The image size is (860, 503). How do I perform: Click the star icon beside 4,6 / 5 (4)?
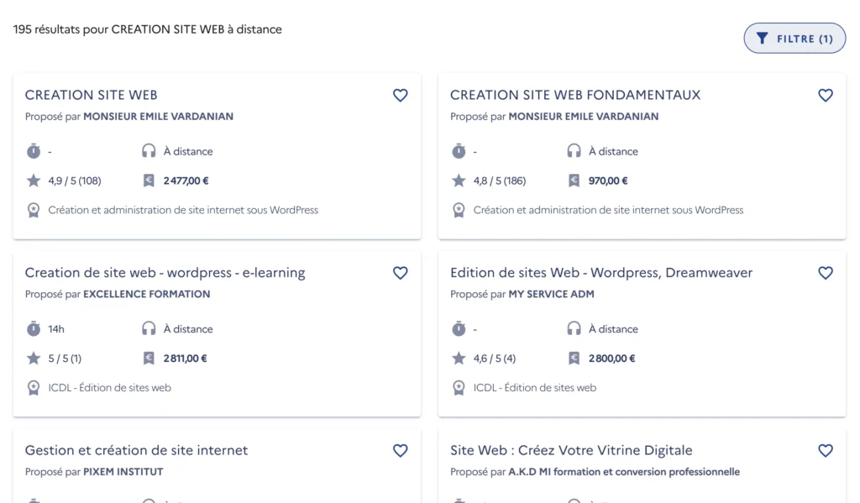[x=459, y=359]
